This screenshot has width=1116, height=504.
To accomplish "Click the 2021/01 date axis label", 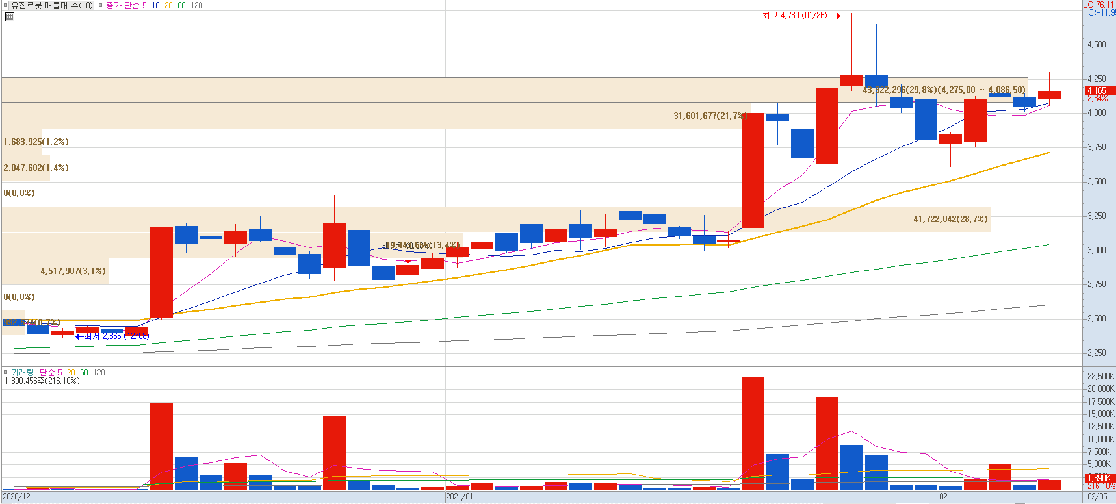I will click(x=460, y=496).
